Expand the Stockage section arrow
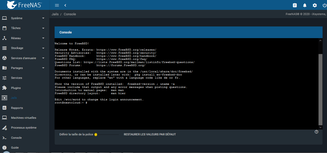The height and width of the screenshot is (153, 327). [43, 48]
